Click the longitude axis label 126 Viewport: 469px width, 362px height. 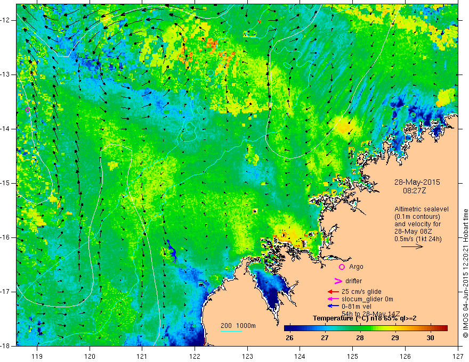coord(405,356)
